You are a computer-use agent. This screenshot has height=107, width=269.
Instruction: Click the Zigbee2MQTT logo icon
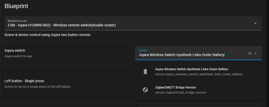click(145, 90)
